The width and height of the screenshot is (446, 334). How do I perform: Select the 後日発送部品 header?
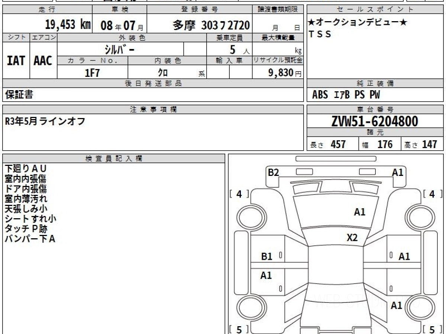pos(153,83)
